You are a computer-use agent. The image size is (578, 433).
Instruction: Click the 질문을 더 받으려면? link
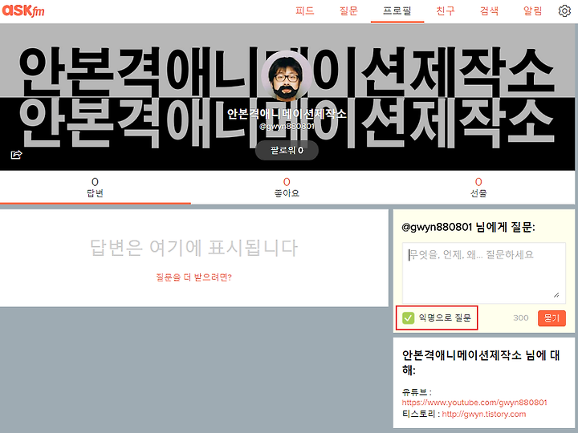[194, 277]
